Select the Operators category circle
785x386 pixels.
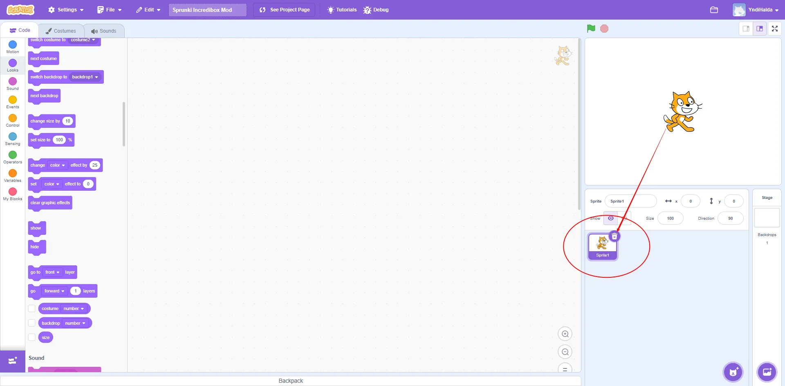(13, 155)
